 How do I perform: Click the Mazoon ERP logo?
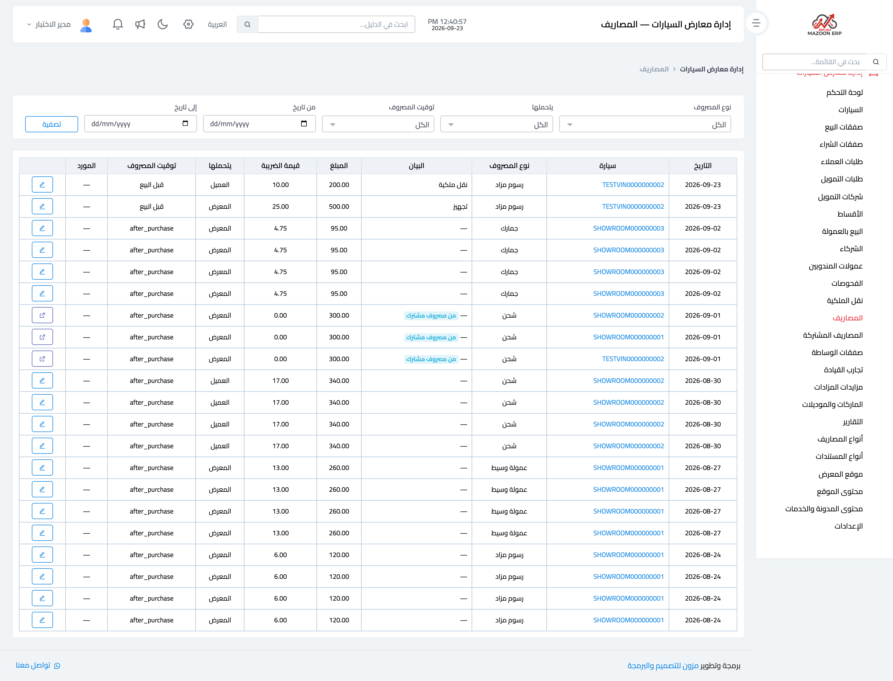tap(824, 25)
